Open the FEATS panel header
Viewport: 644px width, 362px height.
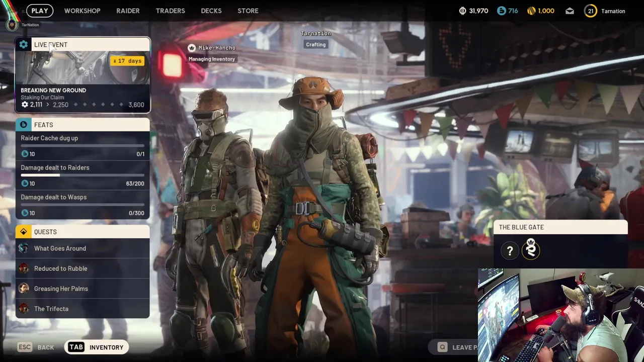(83, 125)
